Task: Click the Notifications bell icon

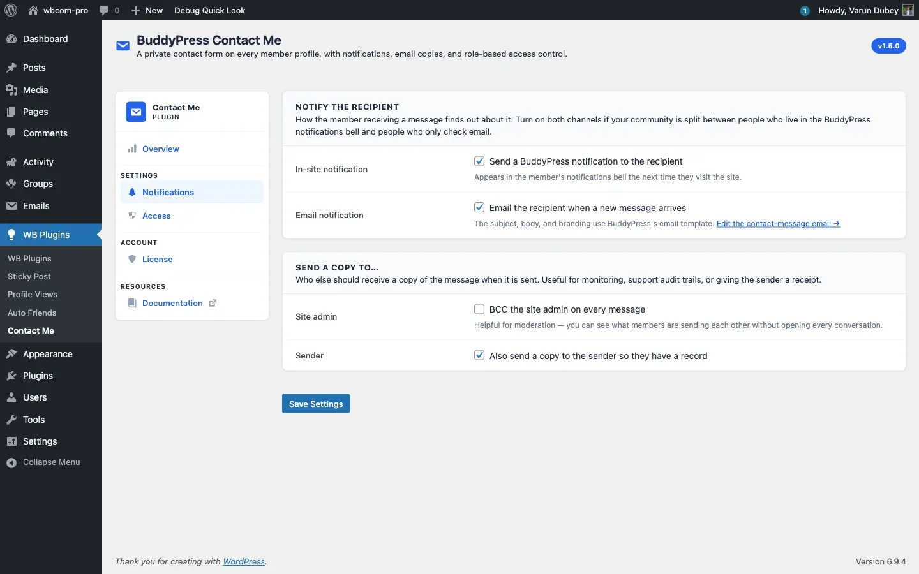Action: pos(132,192)
